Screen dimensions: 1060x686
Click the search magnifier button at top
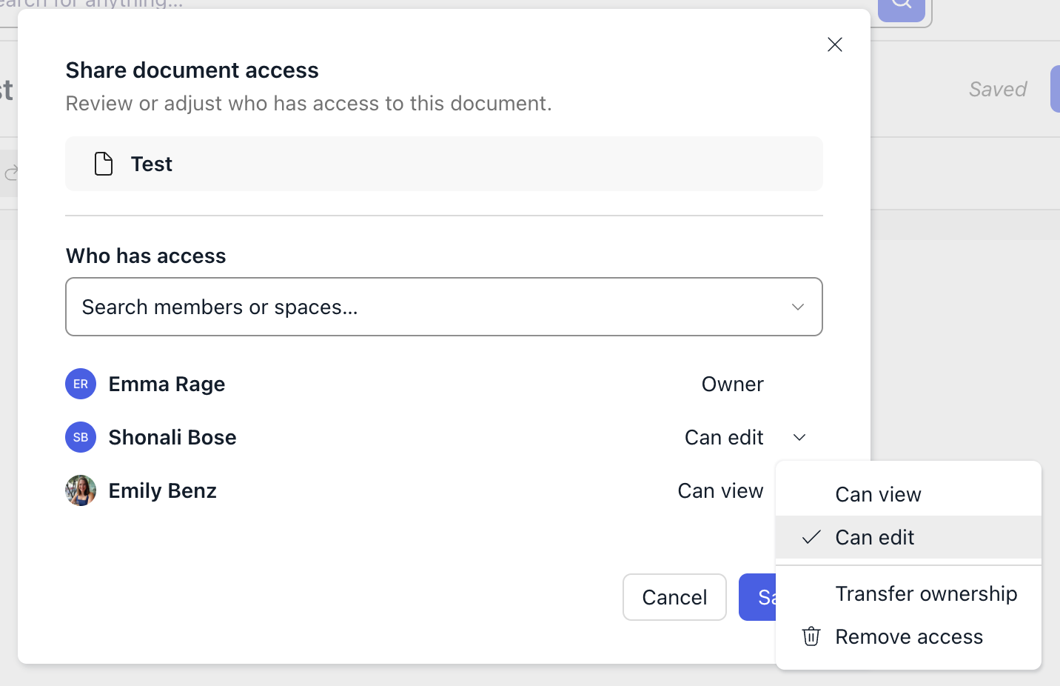tap(901, 6)
